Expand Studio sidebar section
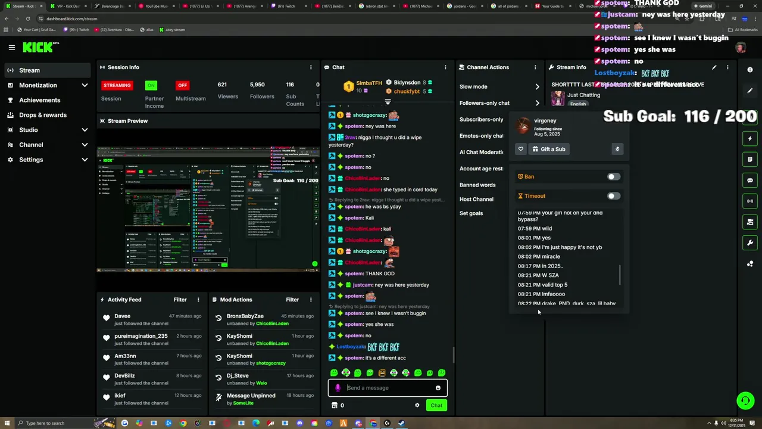The height and width of the screenshot is (429, 762). [85, 130]
